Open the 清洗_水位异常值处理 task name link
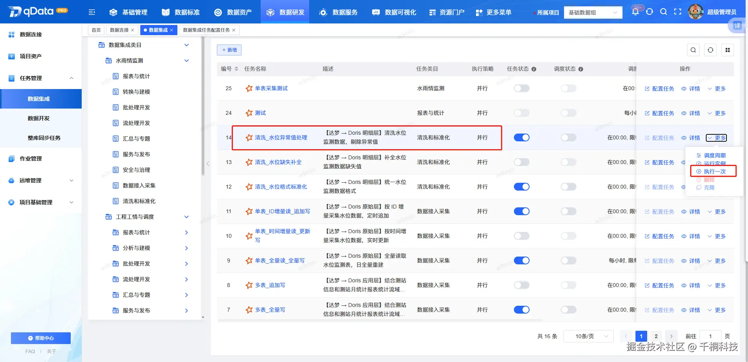The width and height of the screenshot is (748, 362). (x=281, y=137)
